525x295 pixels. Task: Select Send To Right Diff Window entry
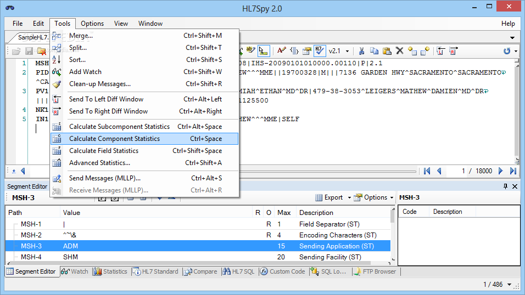(144, 111)
